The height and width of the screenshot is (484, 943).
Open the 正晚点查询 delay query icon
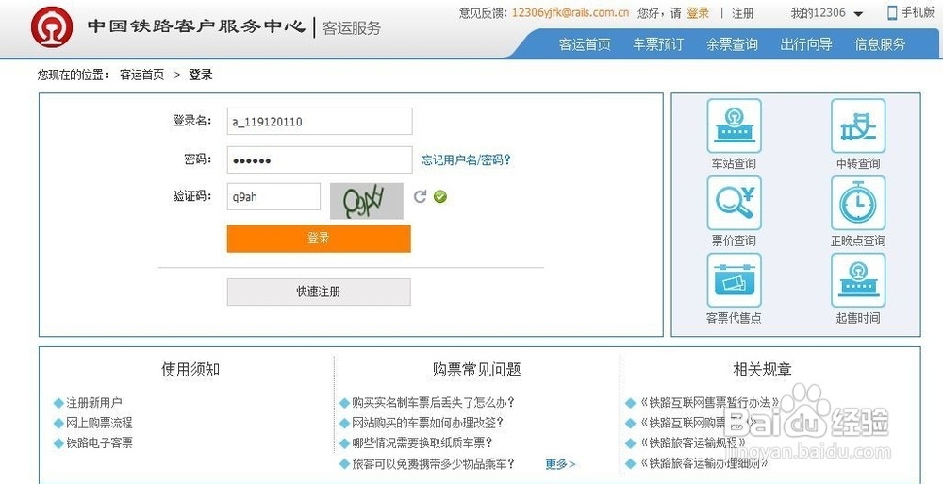coord(858,203)
